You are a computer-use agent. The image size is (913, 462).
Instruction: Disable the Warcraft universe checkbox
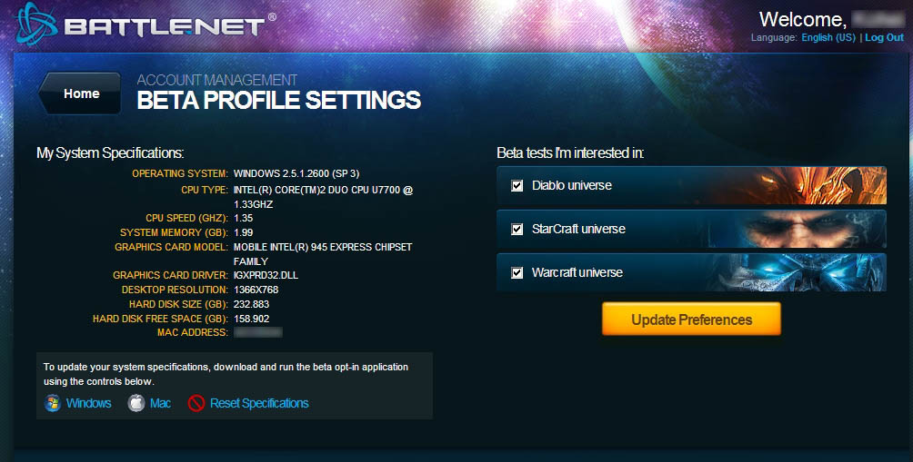coord(517,273)
